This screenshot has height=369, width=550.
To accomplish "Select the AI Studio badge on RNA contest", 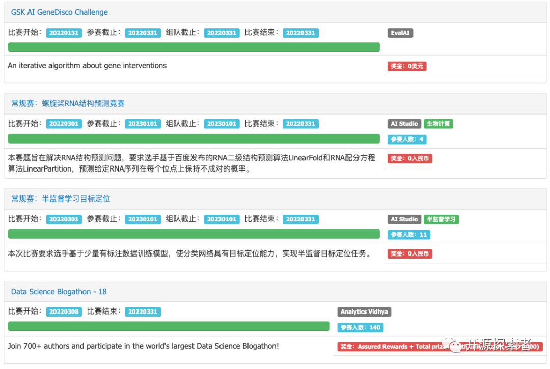I will (x=404, y=123).
